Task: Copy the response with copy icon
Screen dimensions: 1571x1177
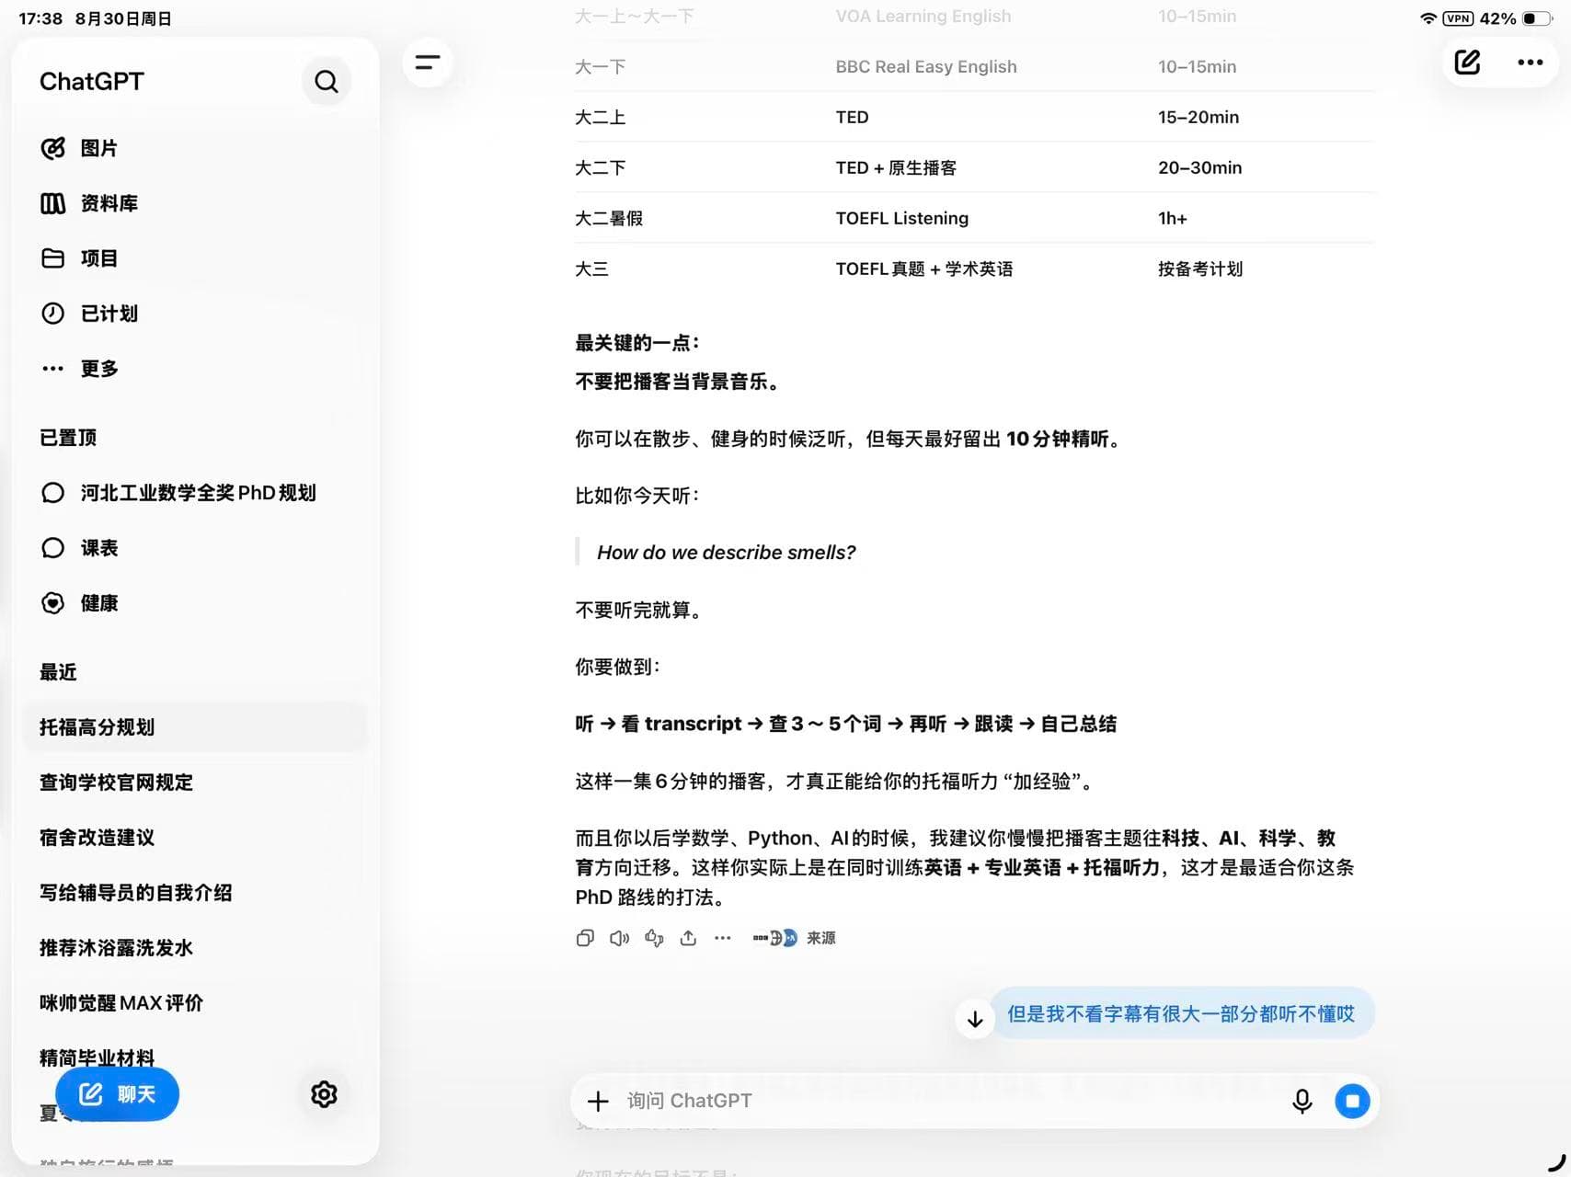Action: click(585, 938)
